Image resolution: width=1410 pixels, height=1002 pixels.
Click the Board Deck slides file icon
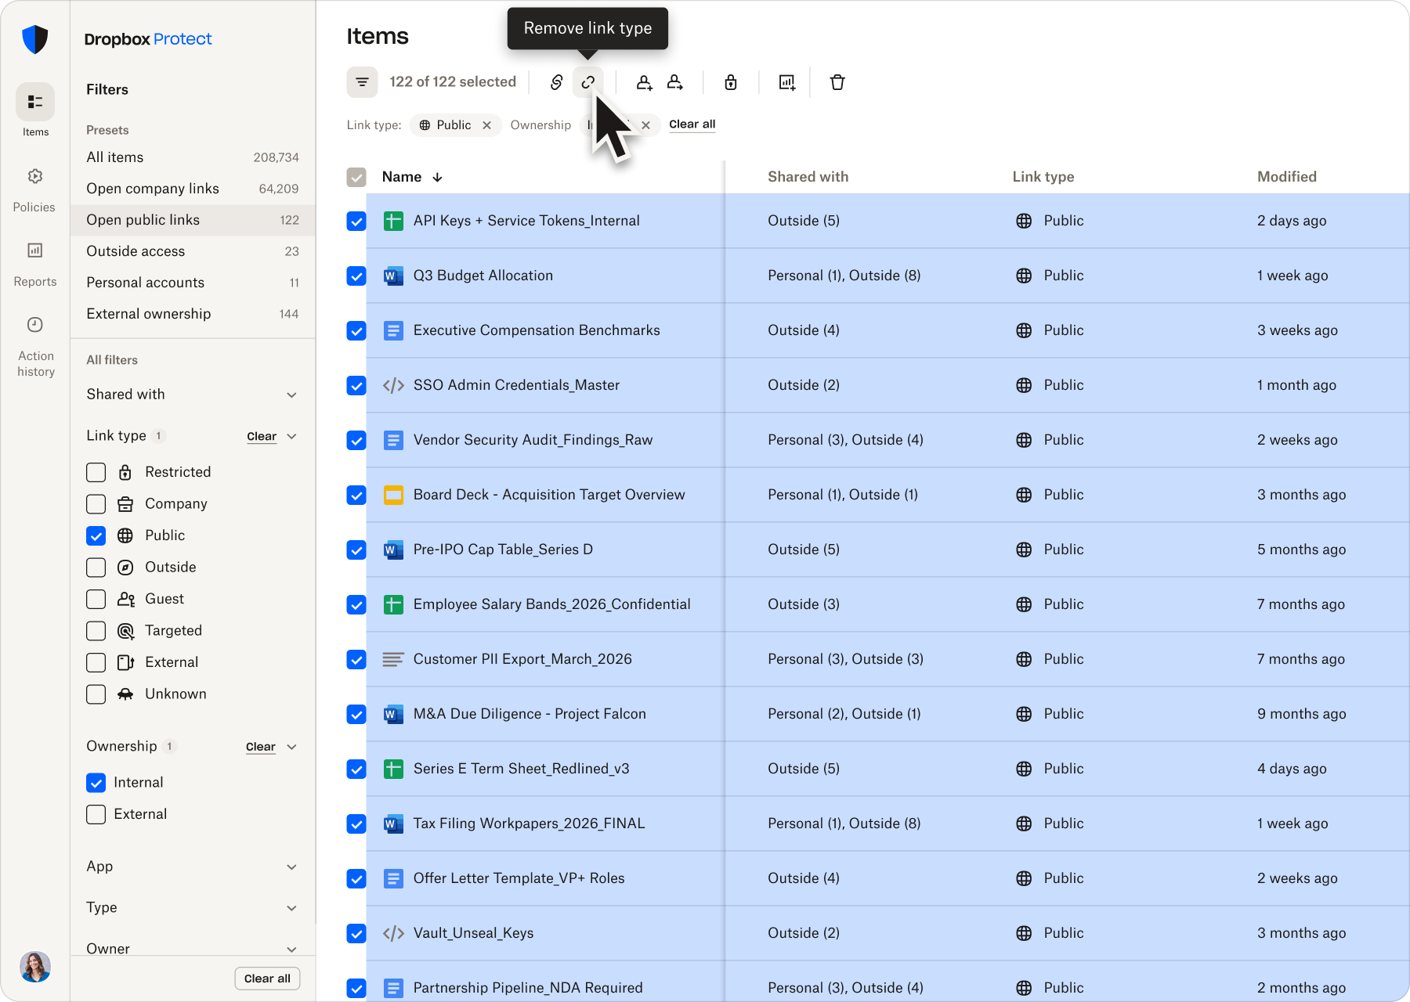click(x=393, y=496)
